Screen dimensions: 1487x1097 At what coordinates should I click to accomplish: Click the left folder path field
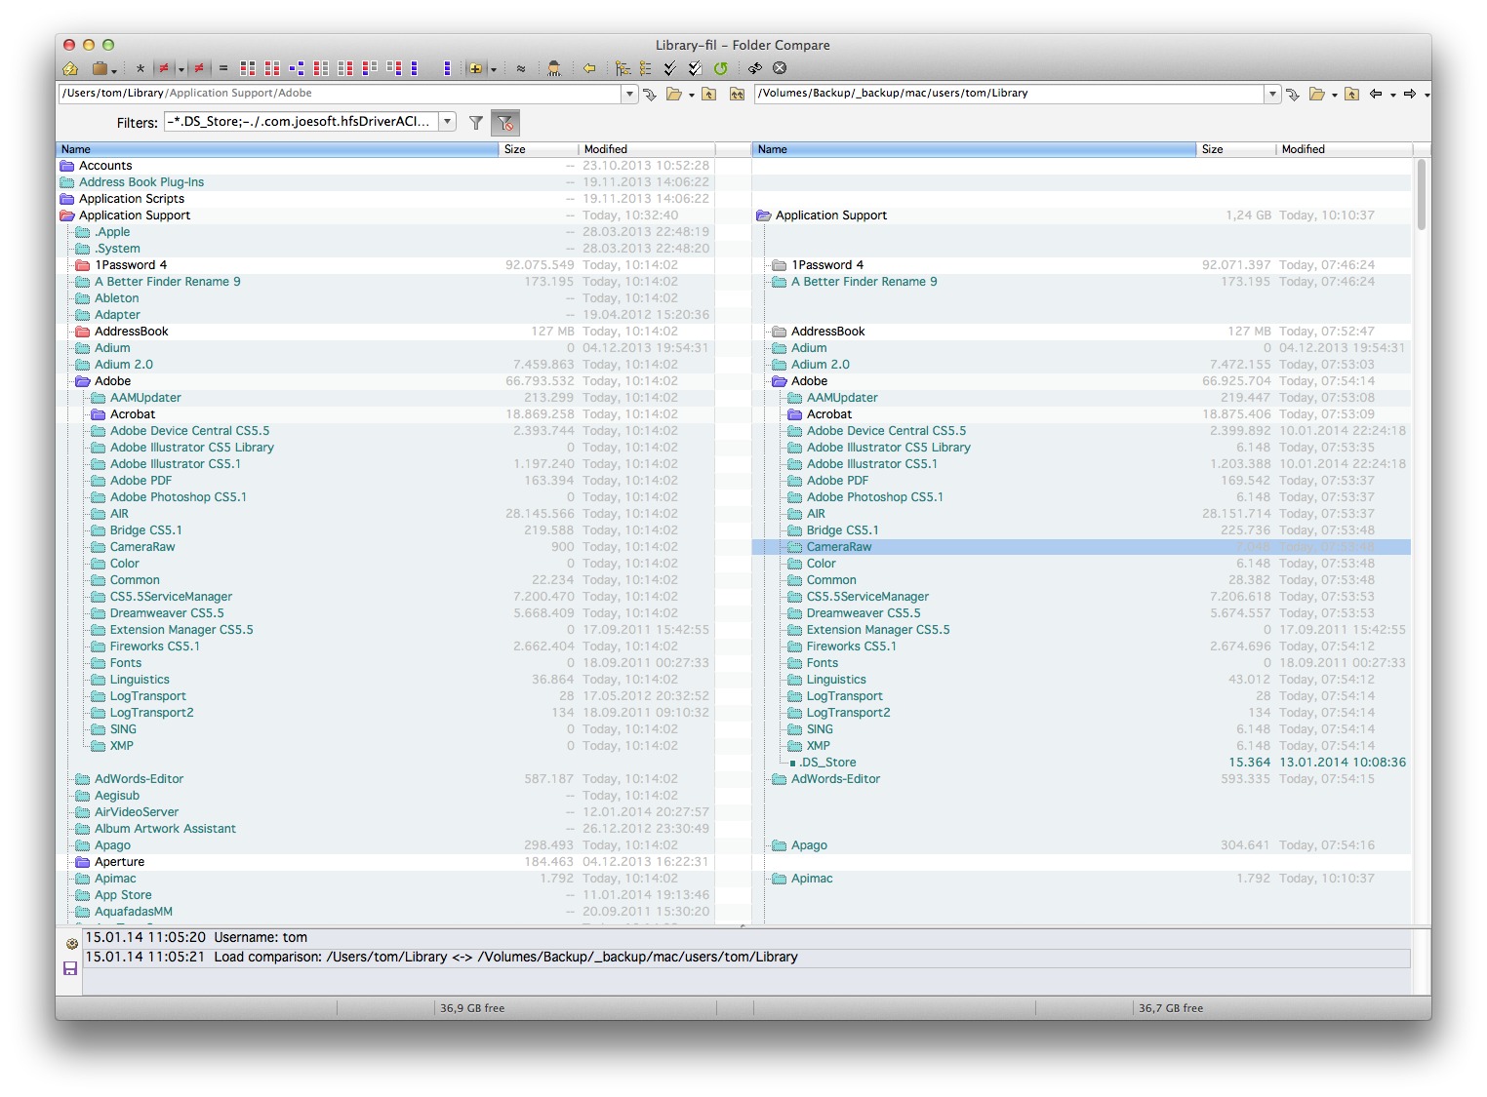coord(341,94)
